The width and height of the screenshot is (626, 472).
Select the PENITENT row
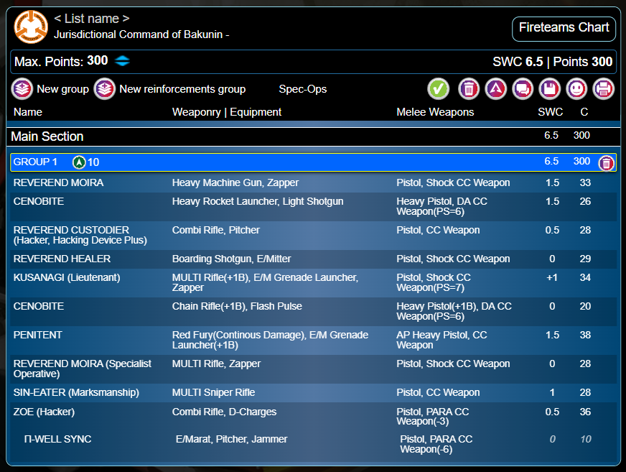point(314,340)
